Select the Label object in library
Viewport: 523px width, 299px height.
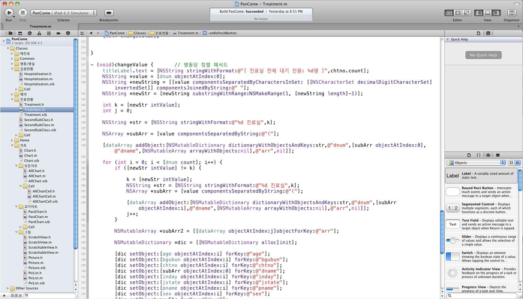(481, 176)
